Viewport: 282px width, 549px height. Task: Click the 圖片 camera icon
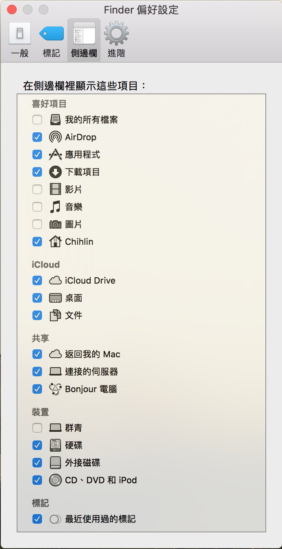(55, 225)
